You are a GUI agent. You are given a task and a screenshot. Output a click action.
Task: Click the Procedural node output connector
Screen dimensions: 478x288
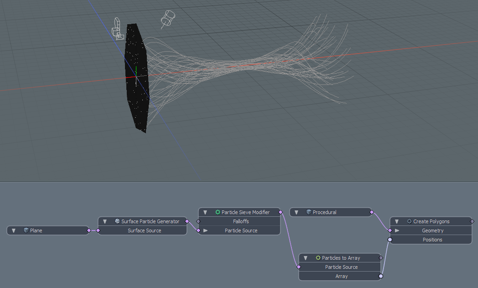(x=372, y=212)
